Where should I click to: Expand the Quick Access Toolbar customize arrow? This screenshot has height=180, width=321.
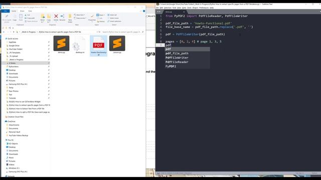click(x=13, y=28)
